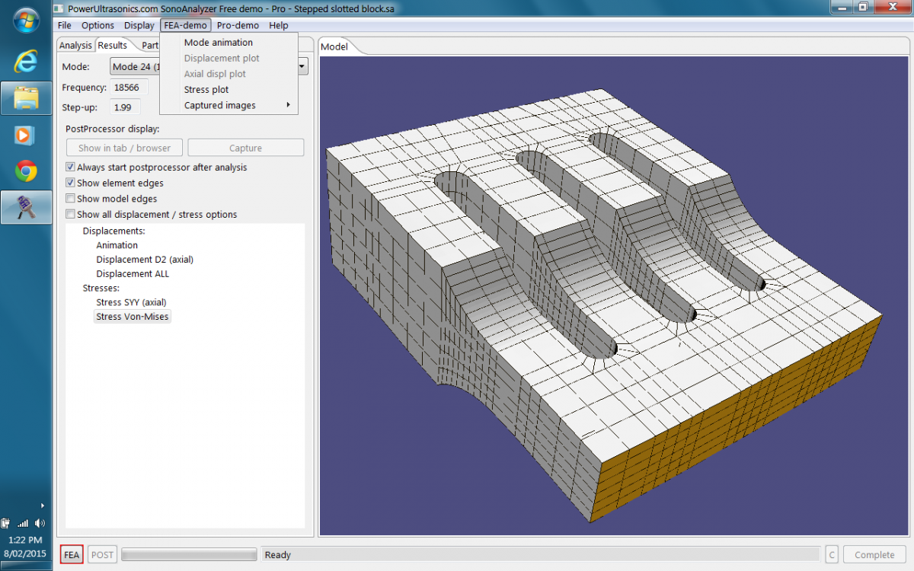Launch Internet Explorer from taskbar
This screenshot has height=571, width=914.
coord(26,61)
